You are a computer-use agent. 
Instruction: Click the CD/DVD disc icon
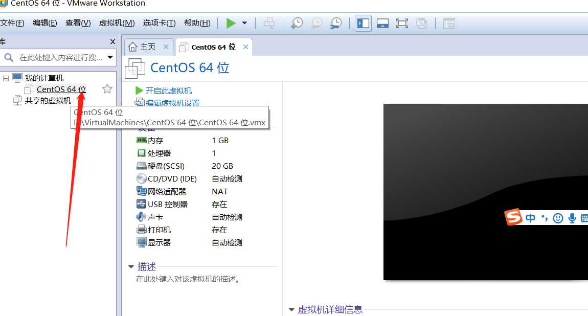coord(141,178)
